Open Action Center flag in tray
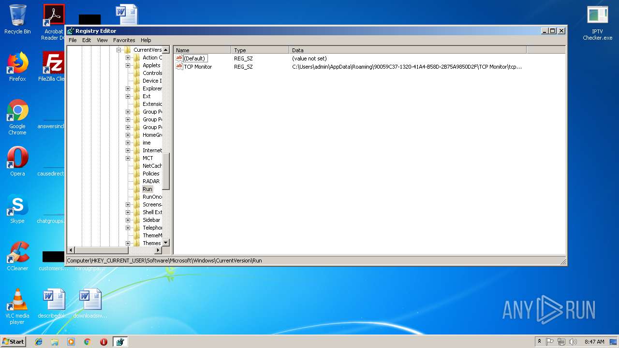 (x=550, y=342)
